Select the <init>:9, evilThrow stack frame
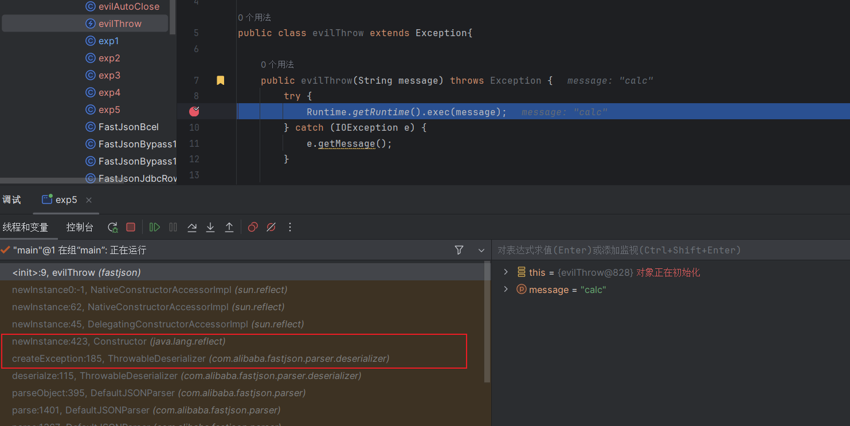The width and height of the screenshot is (850, 426). (x=242, y=272)
